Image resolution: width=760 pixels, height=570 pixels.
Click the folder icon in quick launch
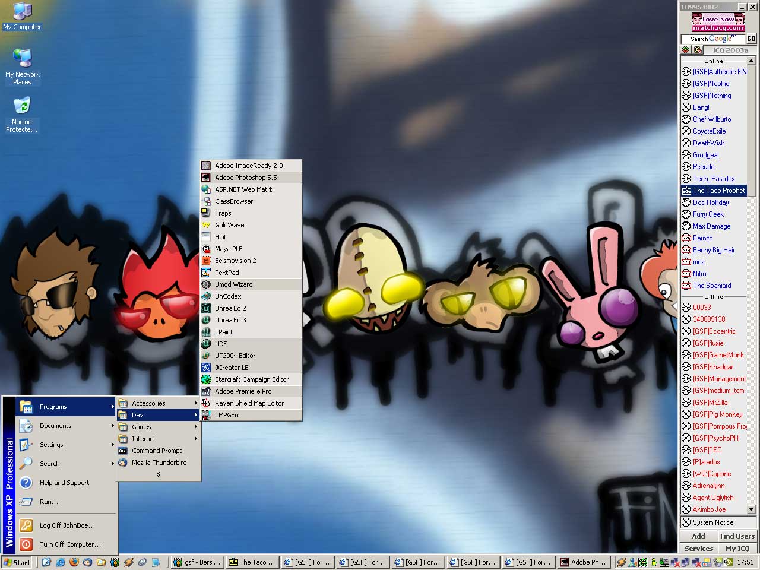pos(101,562)
